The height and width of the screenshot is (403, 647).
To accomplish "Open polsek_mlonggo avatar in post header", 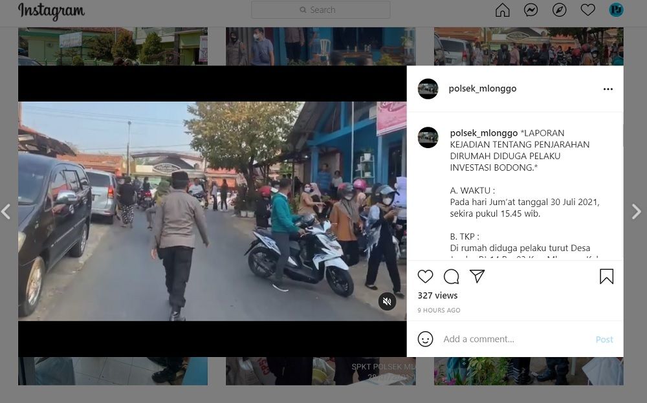I will click(x=428, y=89).
